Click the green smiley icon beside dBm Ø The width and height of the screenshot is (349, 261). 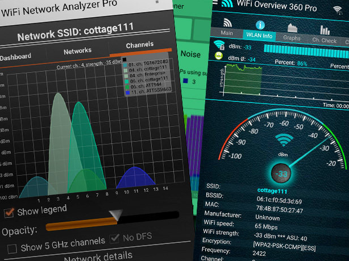click(219, 56)
